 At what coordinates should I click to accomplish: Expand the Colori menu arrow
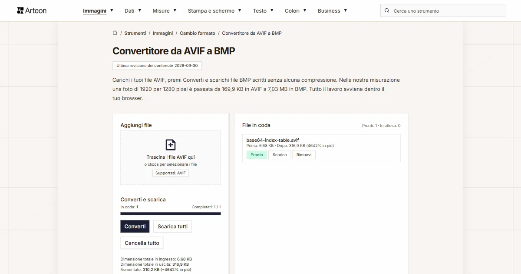coord(305,10)
